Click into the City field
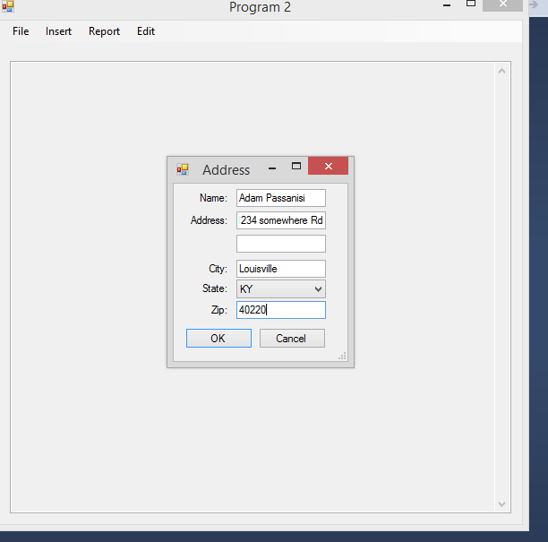Screen dimensions: 548x542 [x=280, y=269]
